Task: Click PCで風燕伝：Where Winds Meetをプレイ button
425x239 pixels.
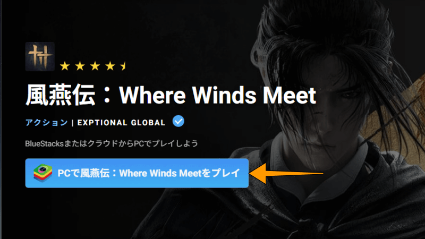Action: [x=137, y=173]
